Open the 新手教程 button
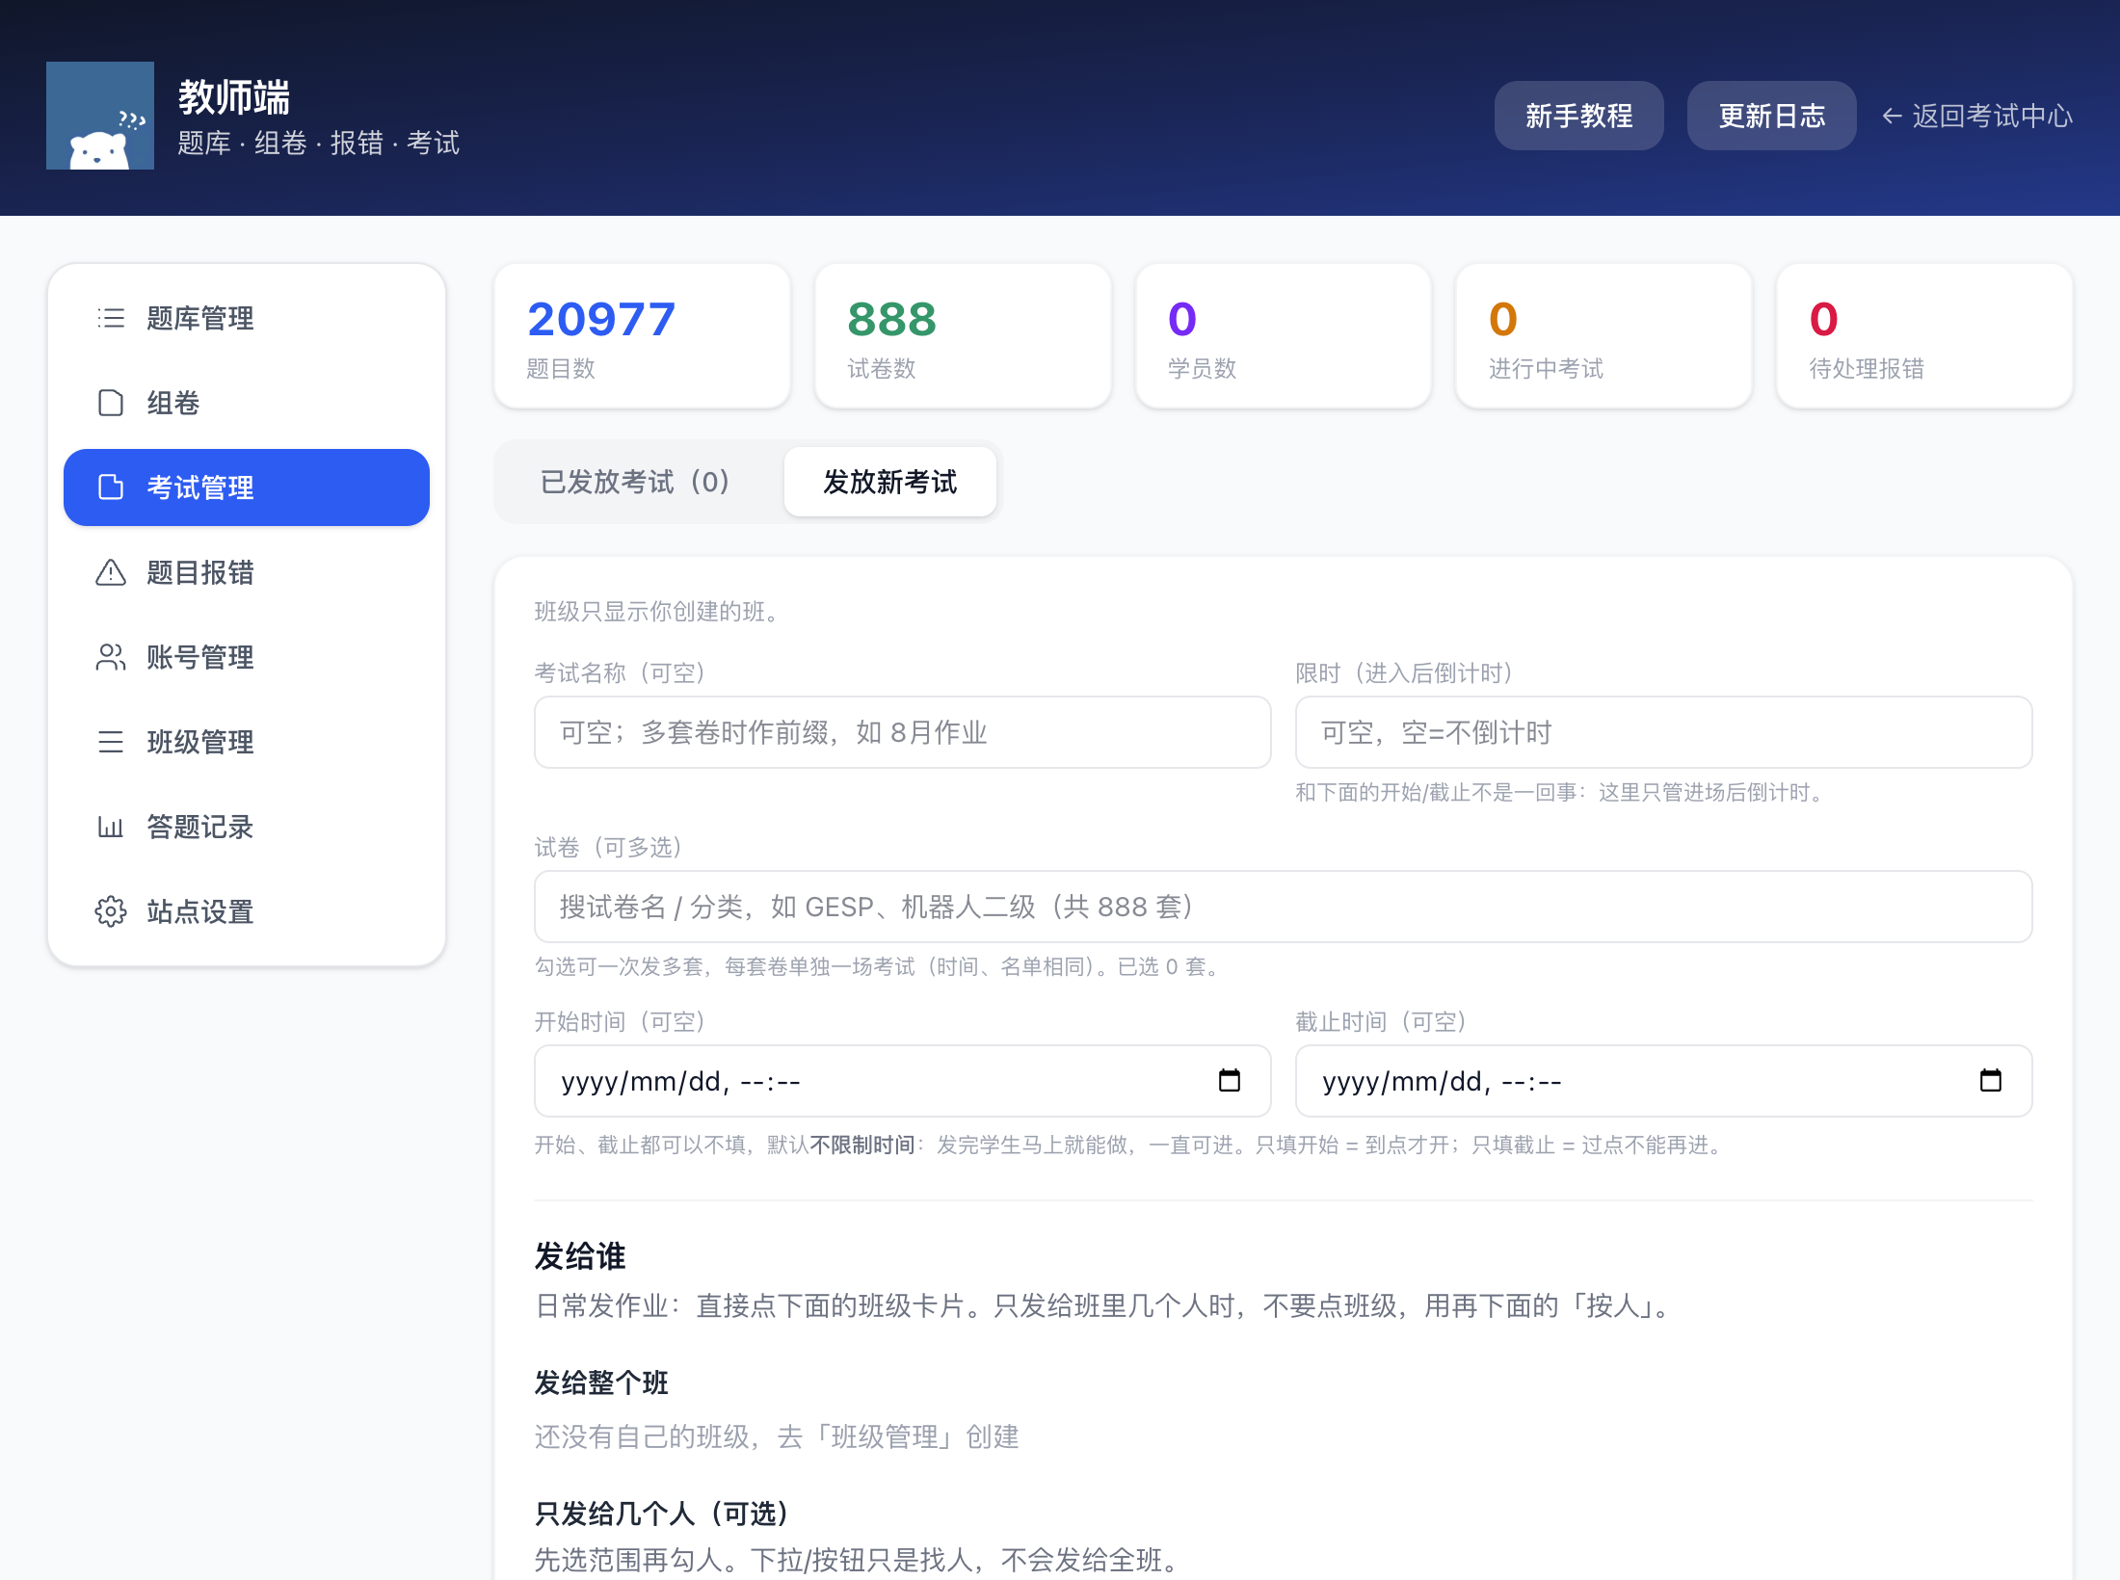The image size is (2120, 1580). (1578, 116)
